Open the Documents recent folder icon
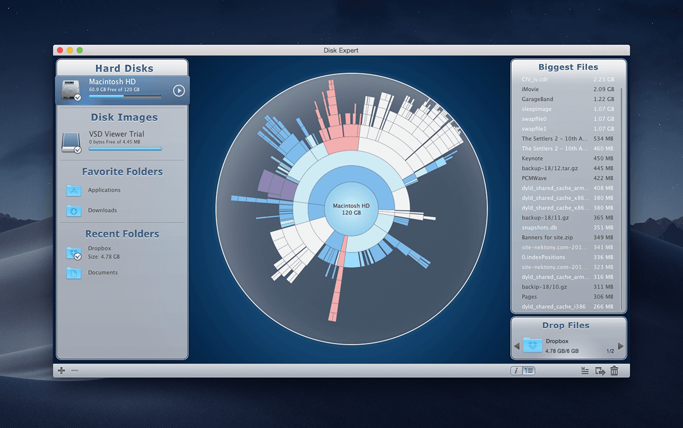The width and height of the screenshot is (683, 428). (74, 273)
